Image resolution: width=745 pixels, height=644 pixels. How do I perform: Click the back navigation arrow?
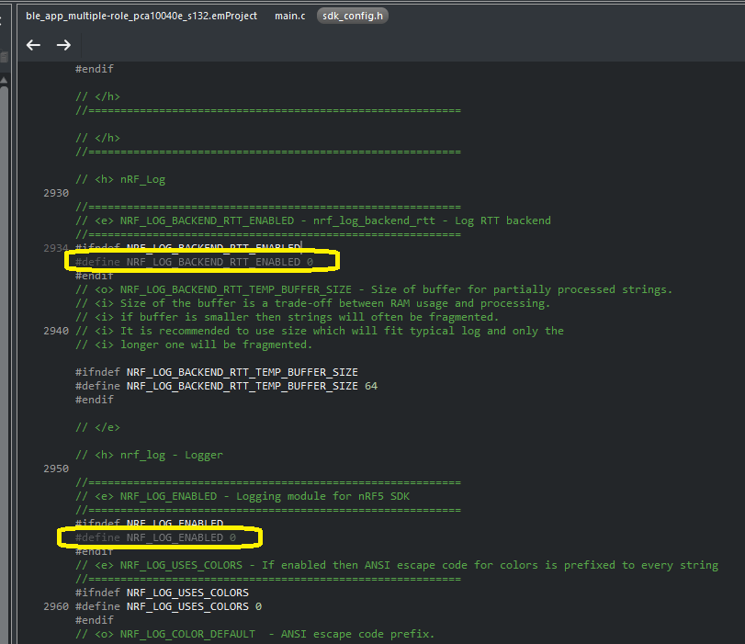[x=34, y=45]
